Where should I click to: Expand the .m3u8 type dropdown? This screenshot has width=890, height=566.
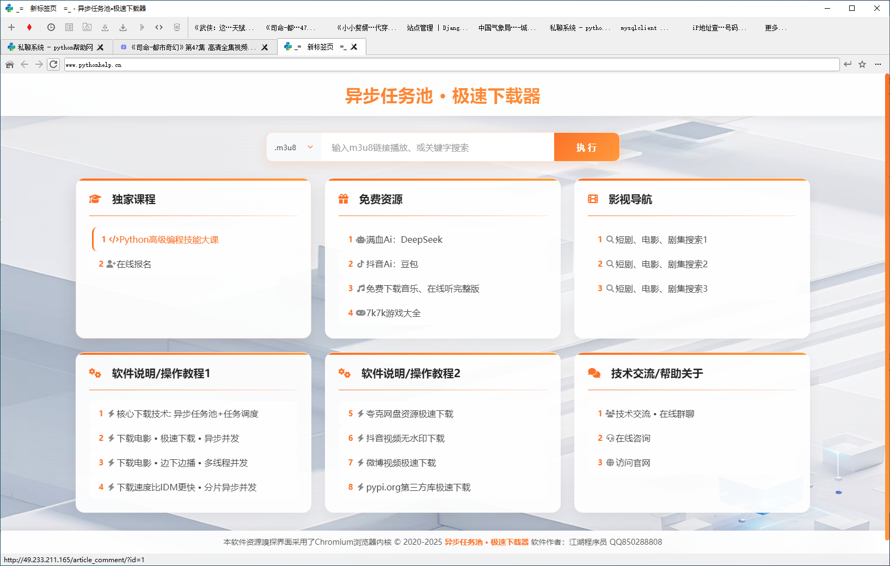point(294,147)
